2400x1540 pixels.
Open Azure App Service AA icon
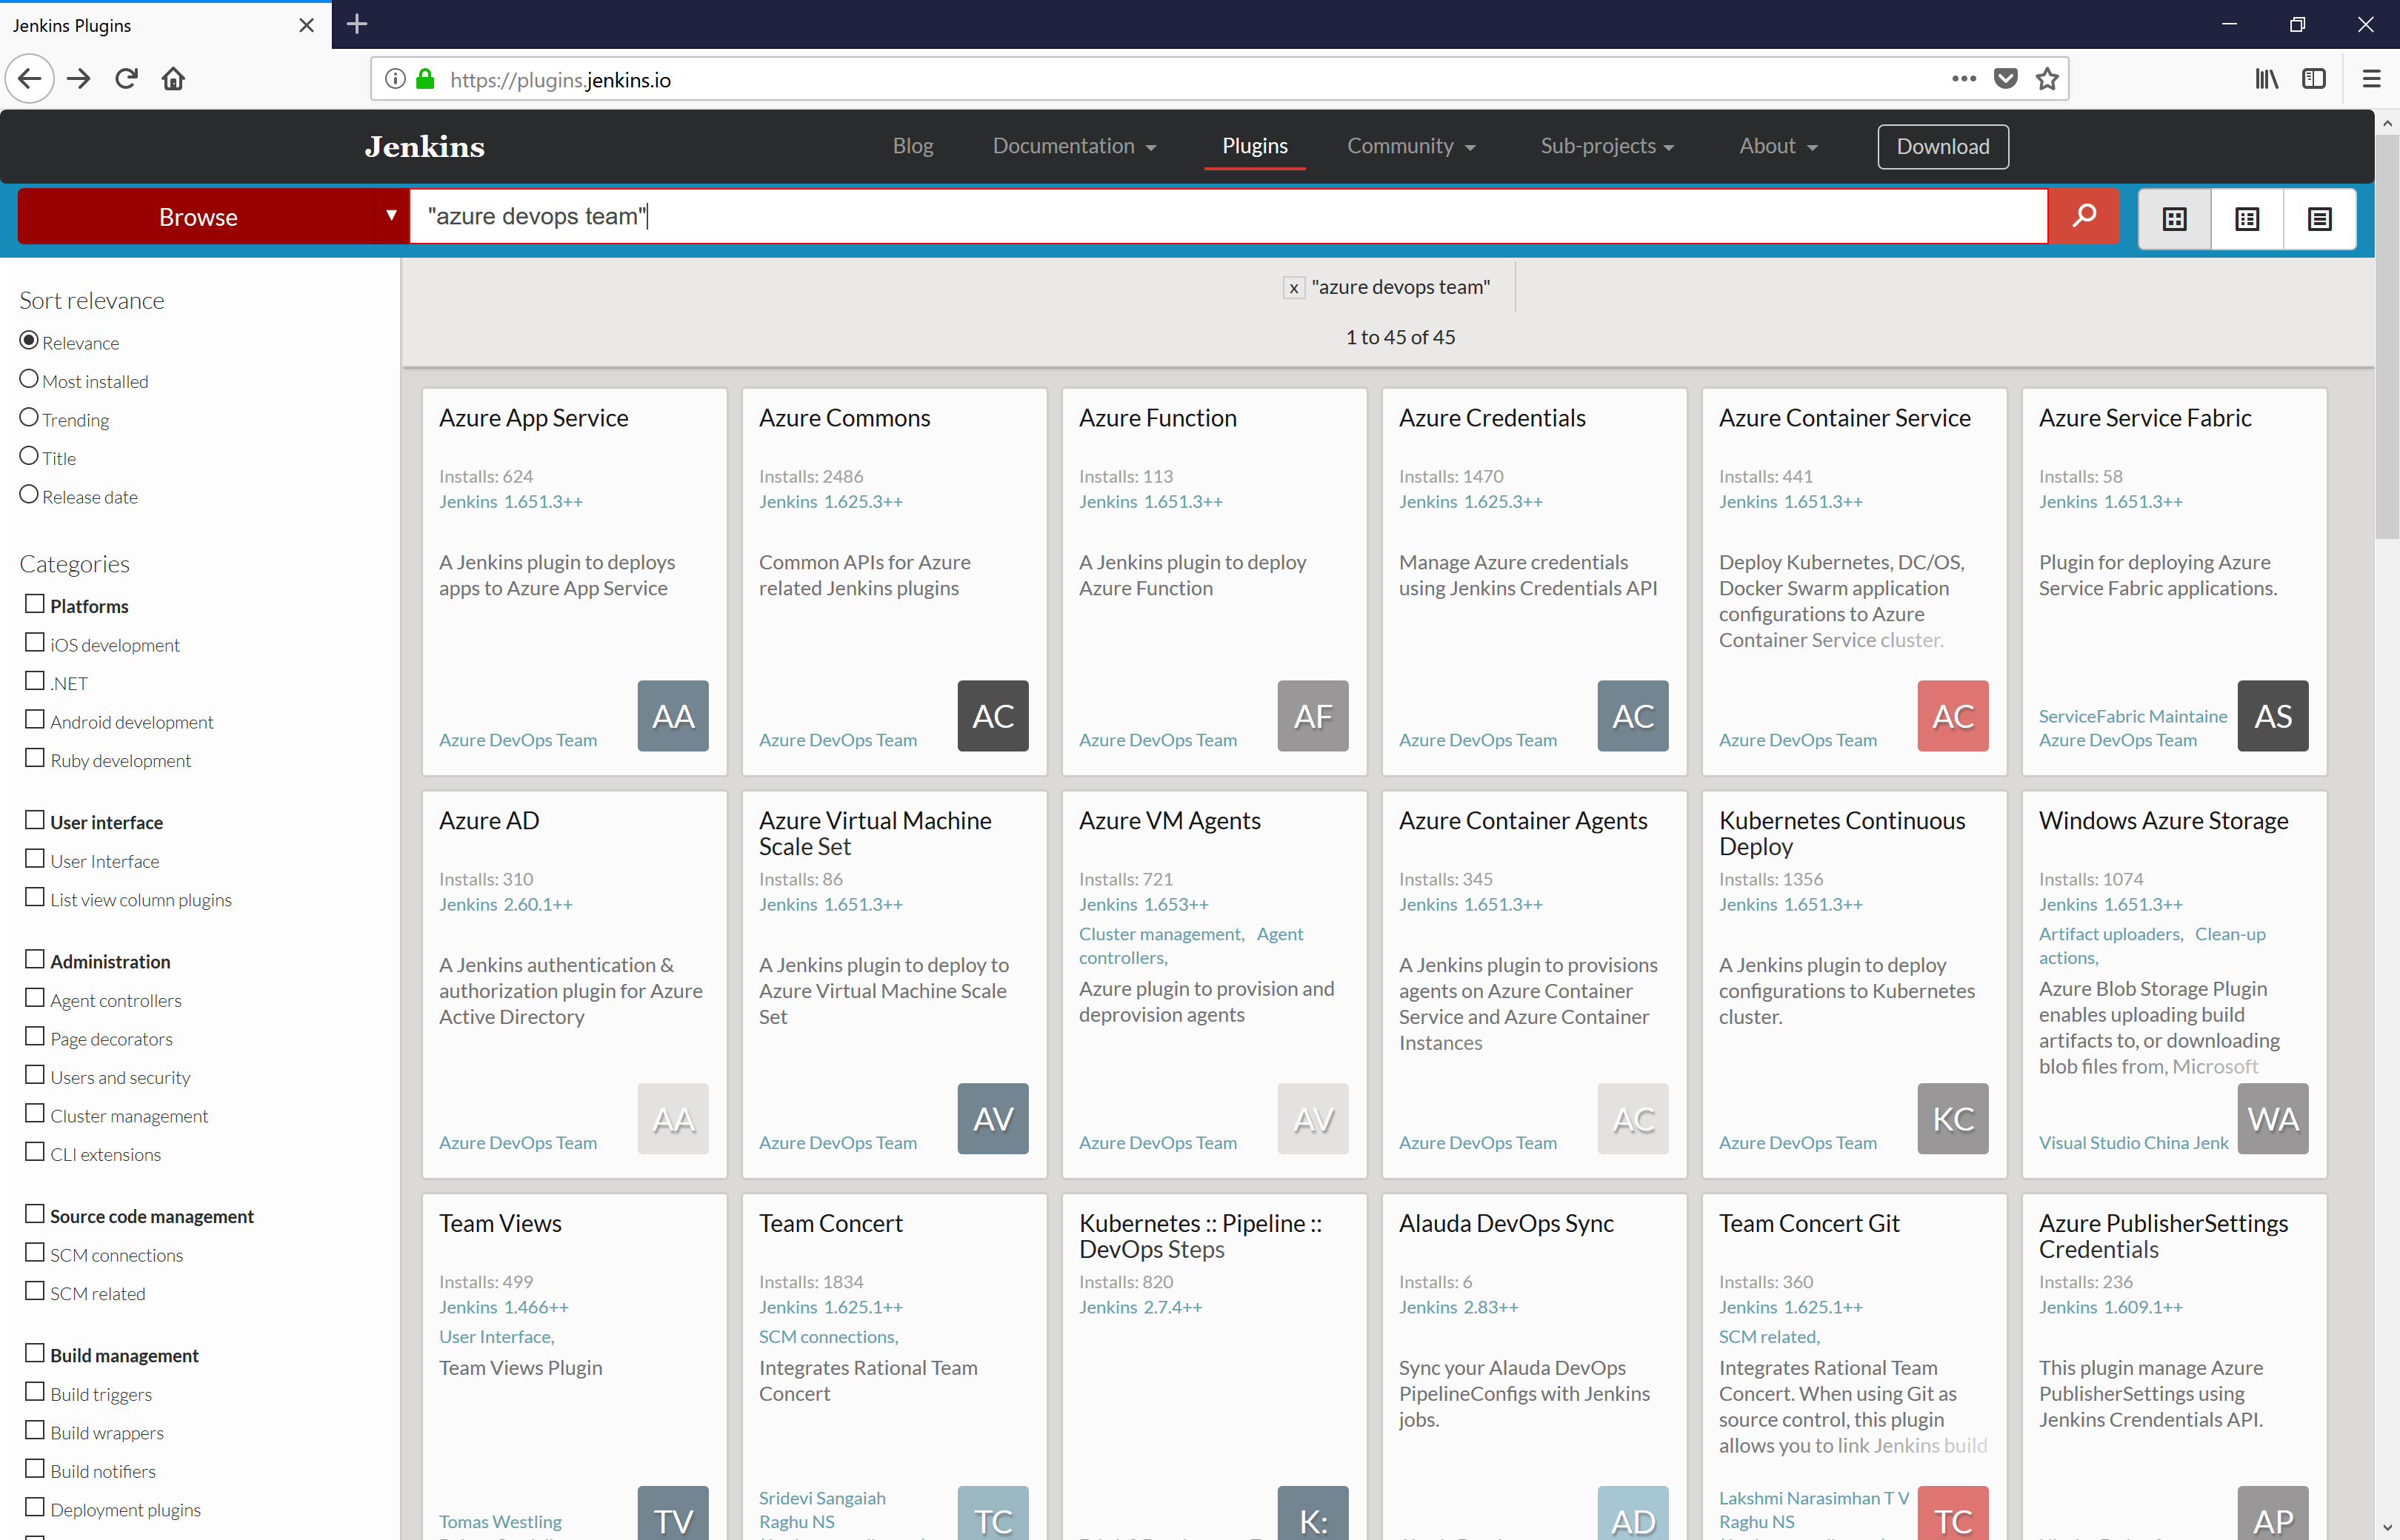click(673, 716)
